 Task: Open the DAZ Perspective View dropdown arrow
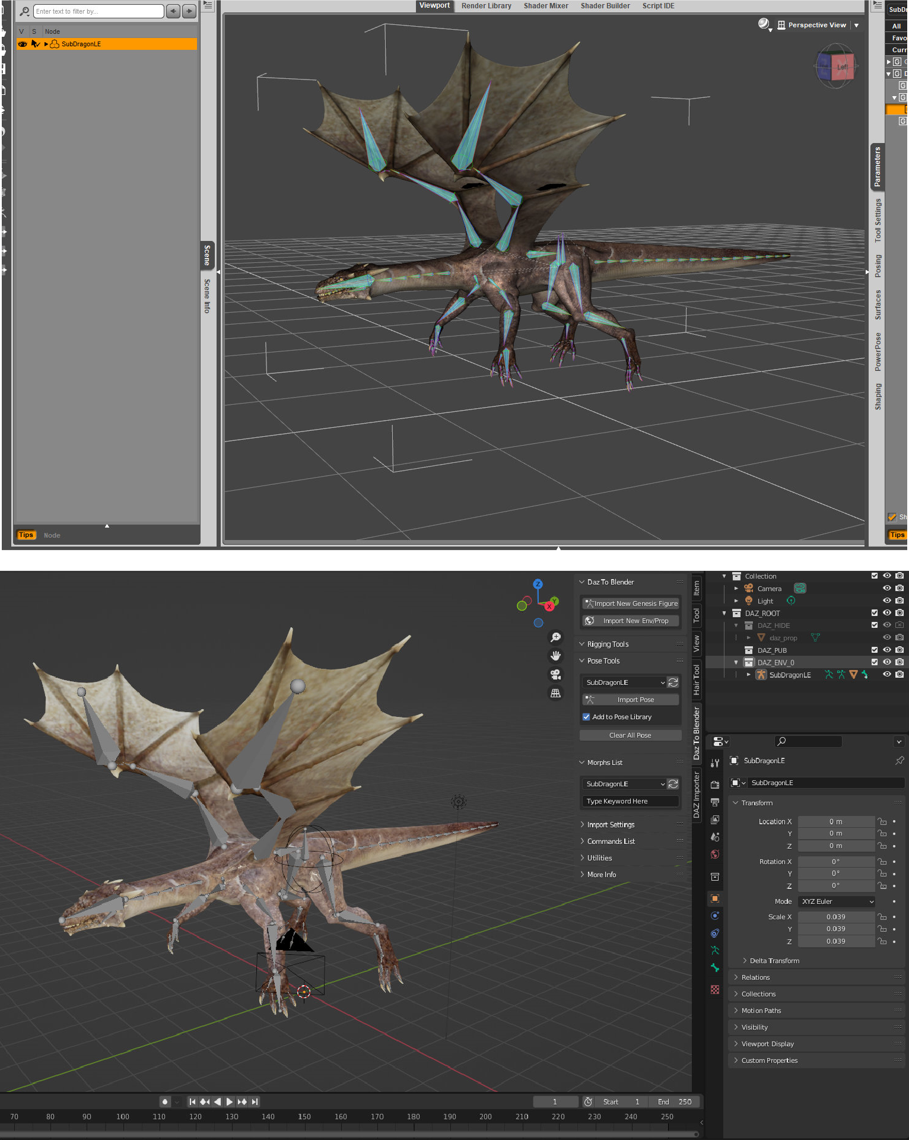pos(856,26)
